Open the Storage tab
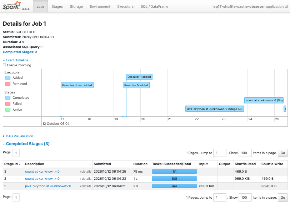 pyautogui.click(x=76, y=6)
